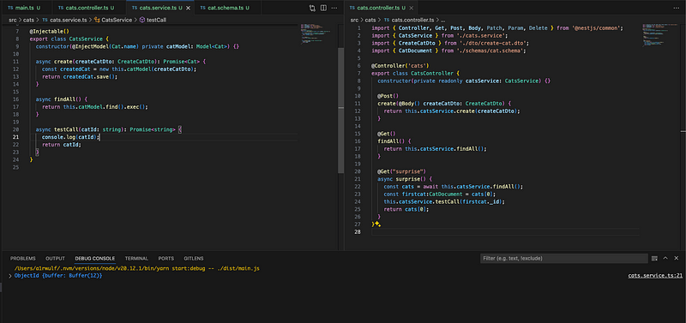This screenshot has height=323, width=686.
Task: Click line number 20 in left editor gutter
Action: [x=15, y=129]
